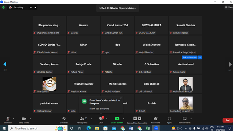Go to next gallery page arrow
This screenshot has width=233, height=131.
pos(230,64)
